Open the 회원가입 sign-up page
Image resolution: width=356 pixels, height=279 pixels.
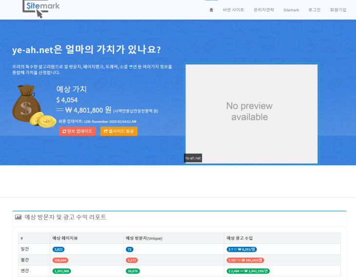pyautogui.click(x=338, y=10)
